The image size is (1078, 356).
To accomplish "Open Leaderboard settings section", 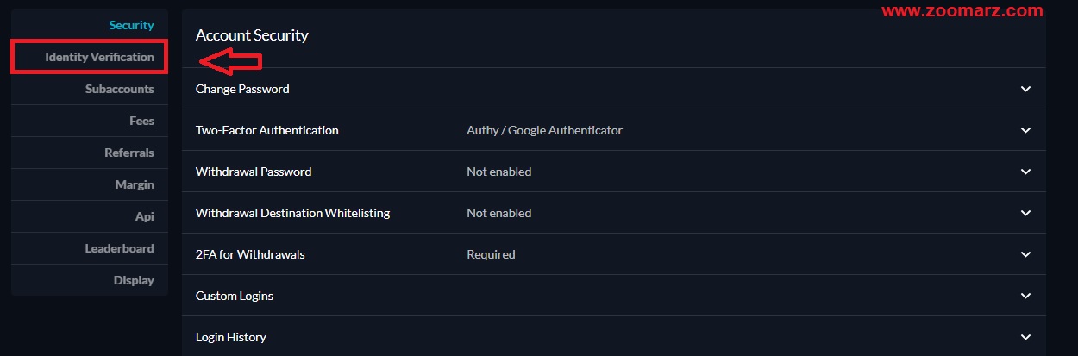I will click(119, 248).
